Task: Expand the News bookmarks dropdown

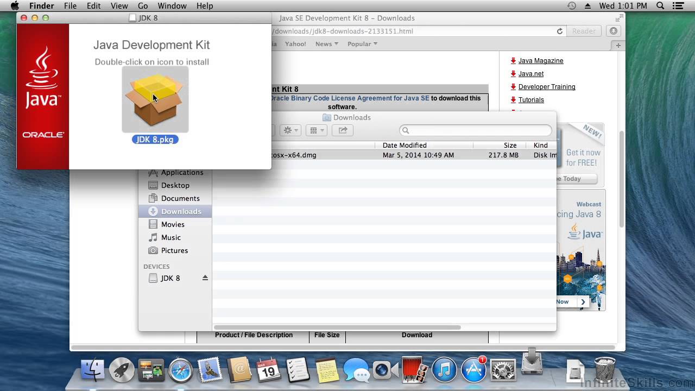Action: point(326,44)
